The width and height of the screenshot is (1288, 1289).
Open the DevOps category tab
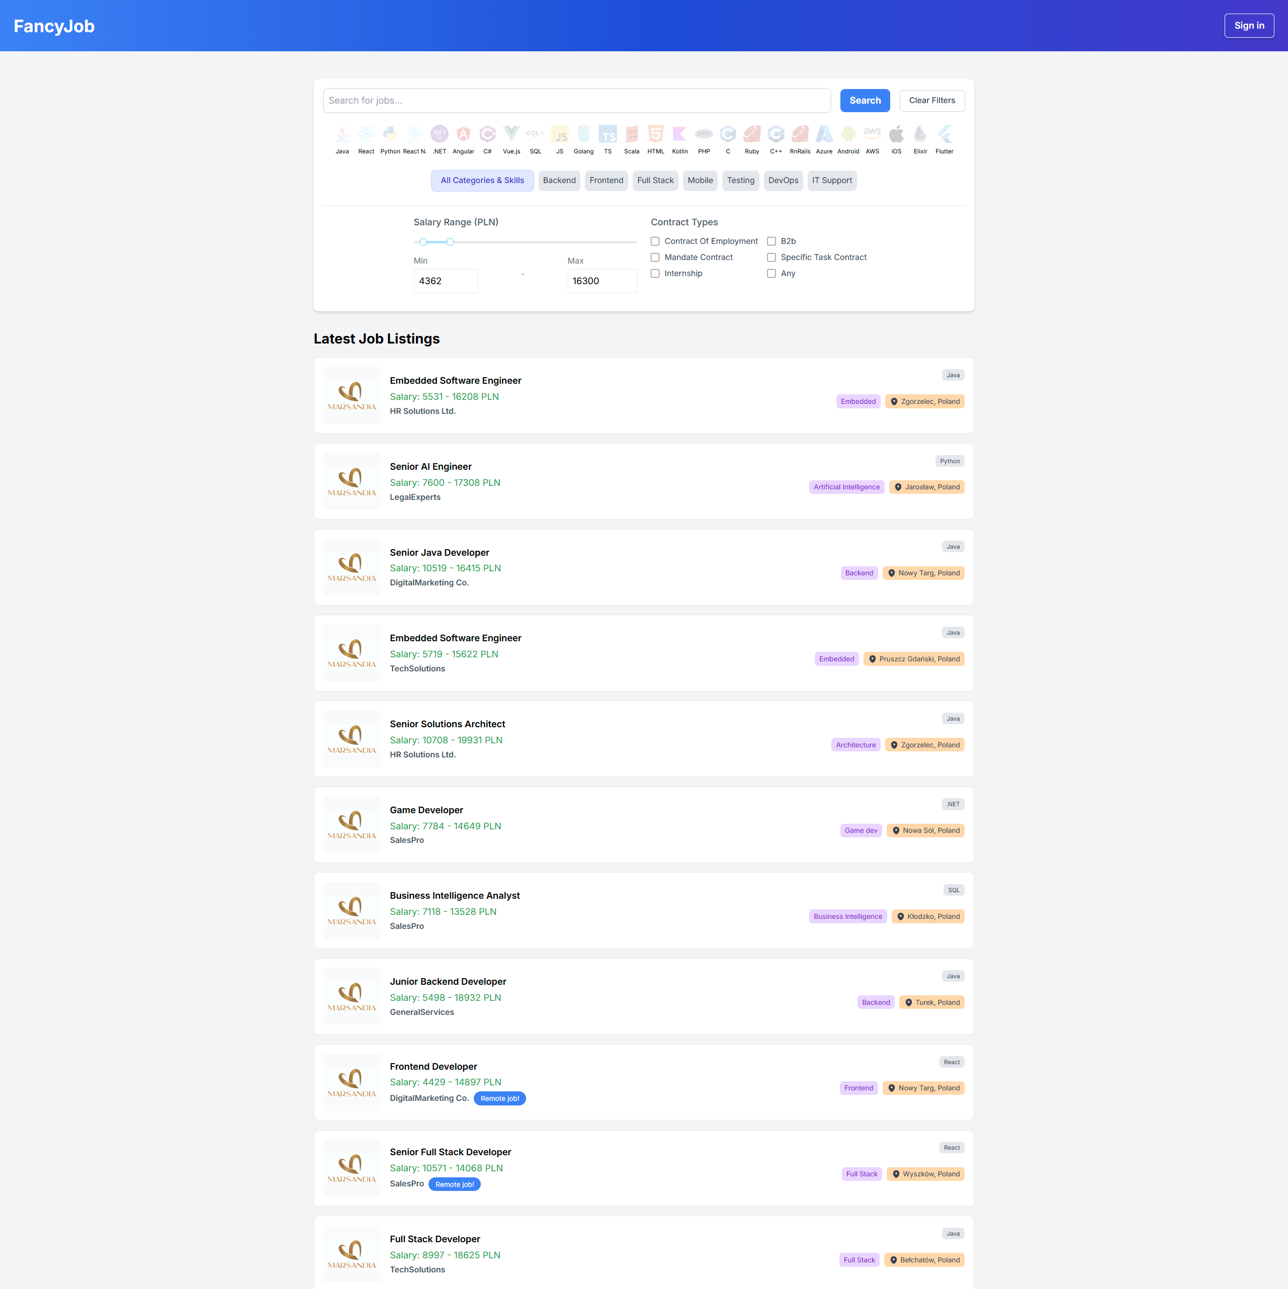tap(783, 181)
